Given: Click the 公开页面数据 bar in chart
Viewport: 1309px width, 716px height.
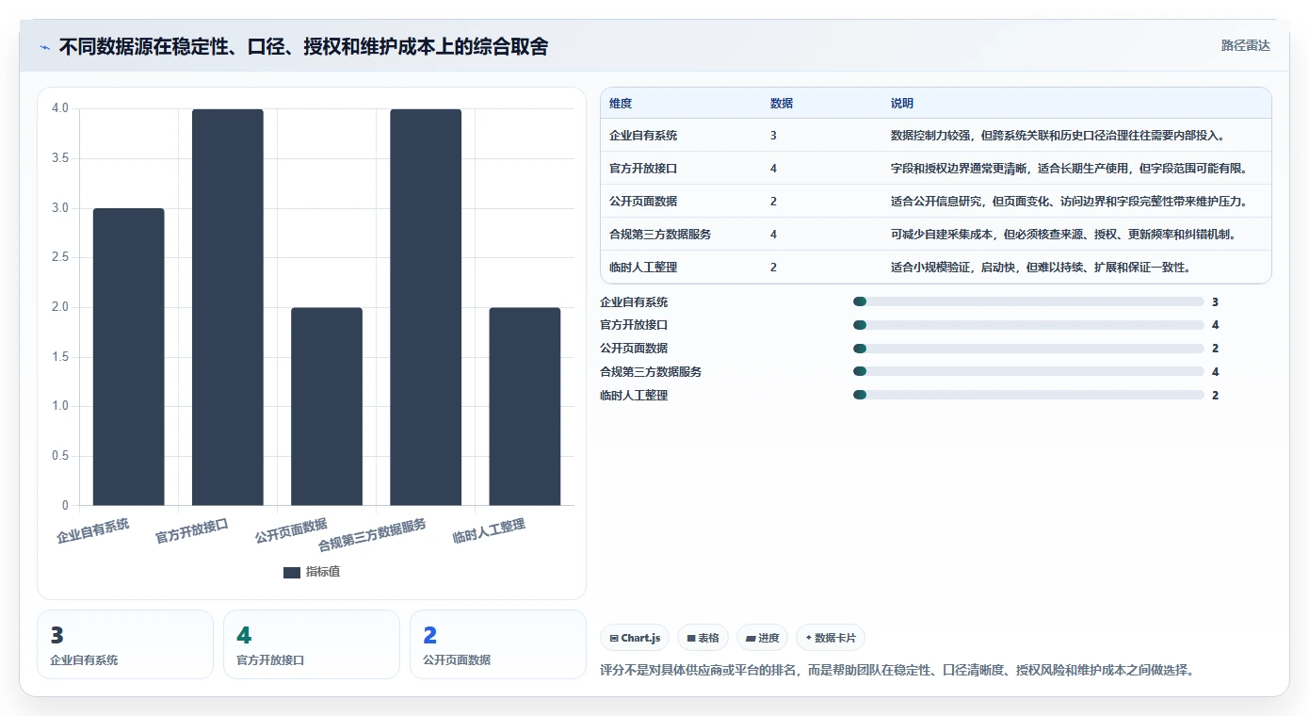Looking at the screenshot, I should pyautogui.click(x=327, y=407).
